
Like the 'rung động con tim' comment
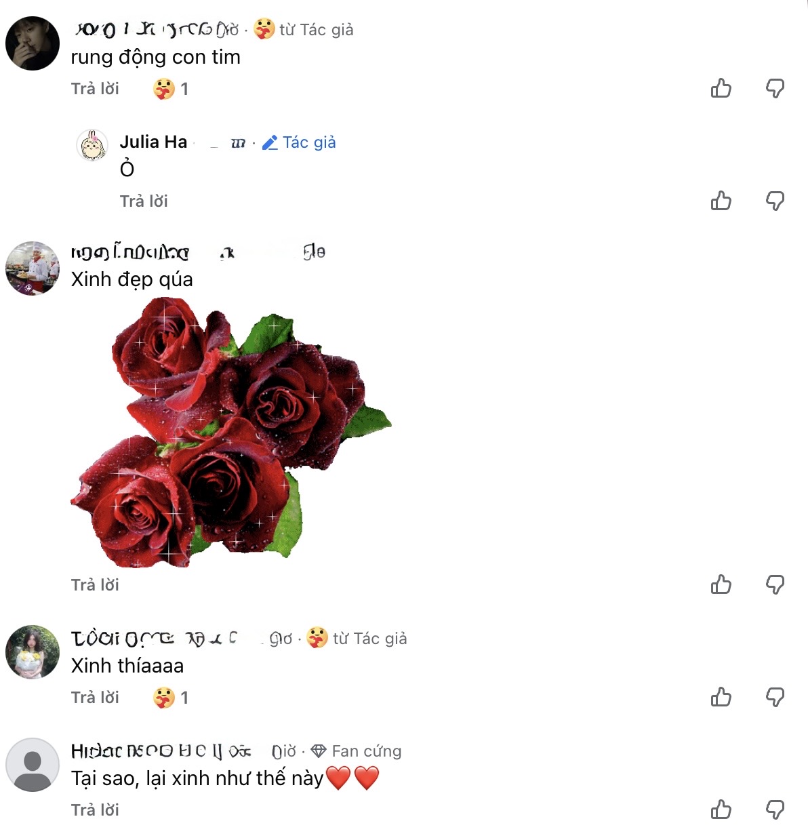(721, 88)
